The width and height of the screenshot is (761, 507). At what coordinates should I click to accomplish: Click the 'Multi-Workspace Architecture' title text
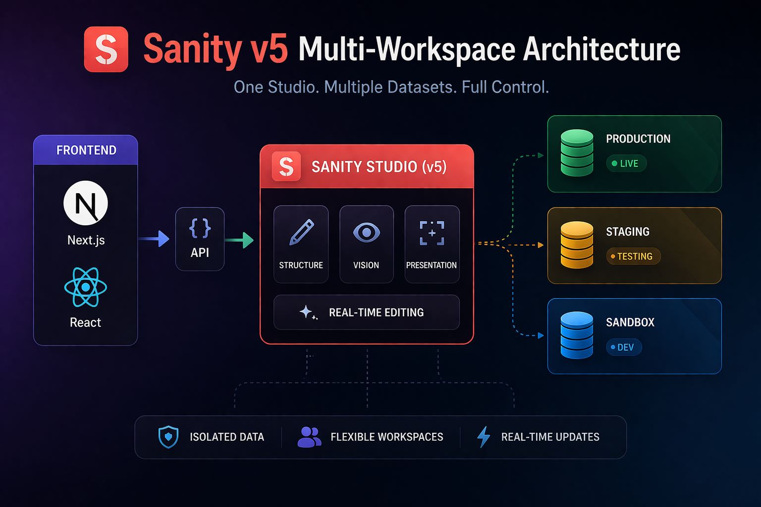[489, 50]
